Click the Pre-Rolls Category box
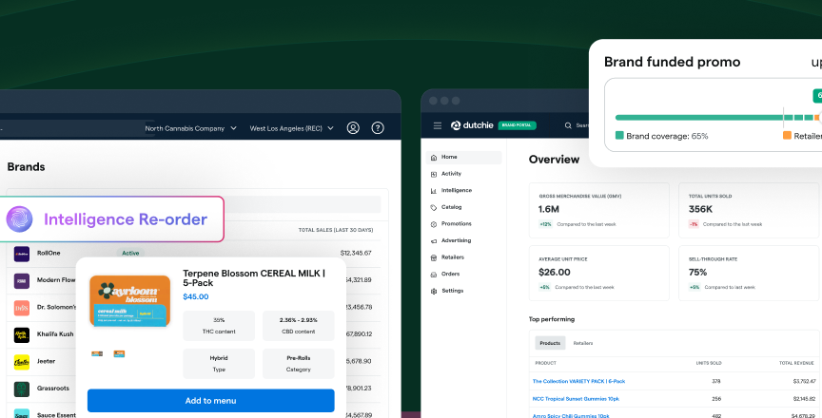Image resolution: width=822 pixels, height=418 pixels. tap(299, 364)
